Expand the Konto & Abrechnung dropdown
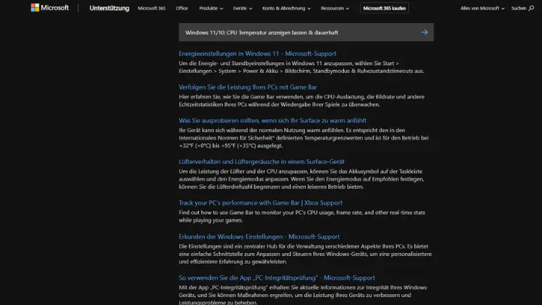 pyautogui.click(x=286, y=8)
